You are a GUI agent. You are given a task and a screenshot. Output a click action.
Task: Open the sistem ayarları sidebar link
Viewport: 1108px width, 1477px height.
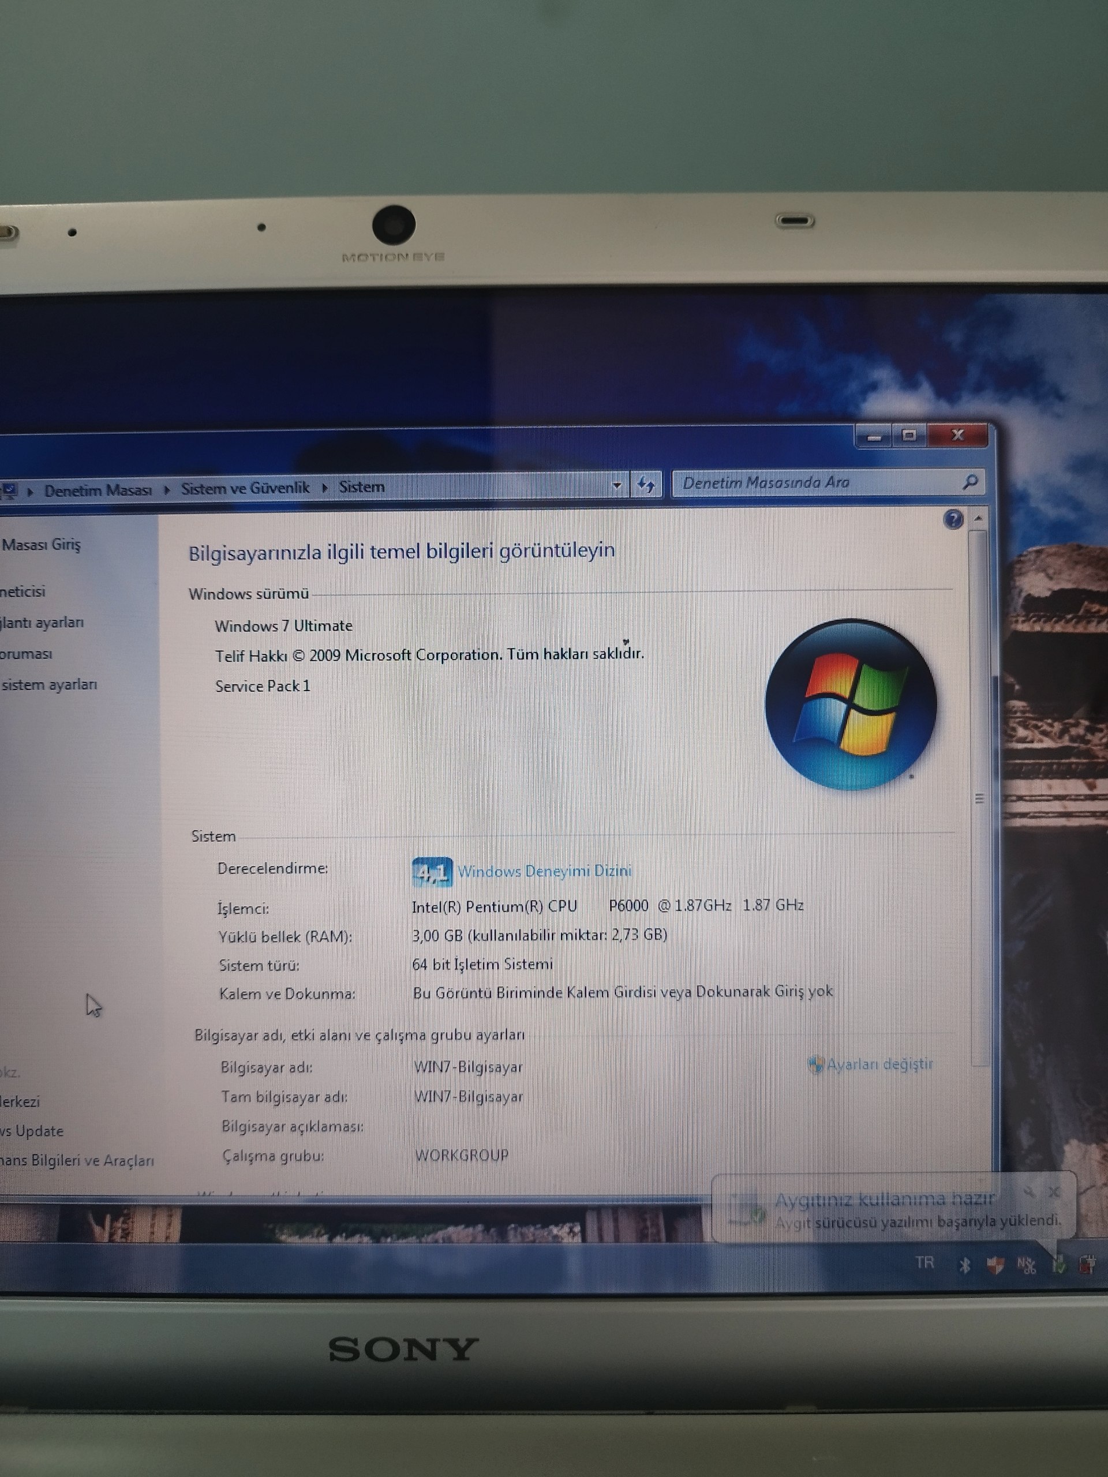click(48, 684)
